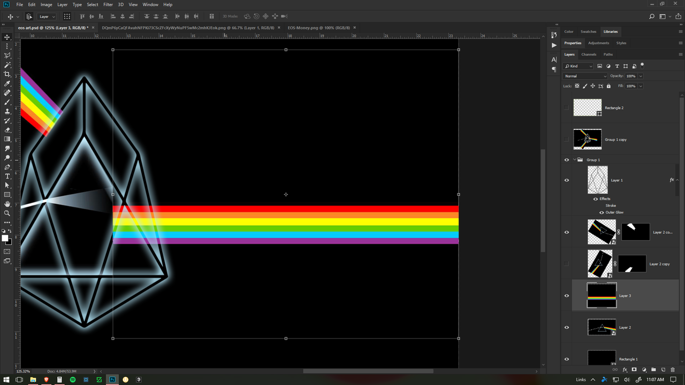
Task: Select the Gradient tool
Action: (x=7, y=139)
